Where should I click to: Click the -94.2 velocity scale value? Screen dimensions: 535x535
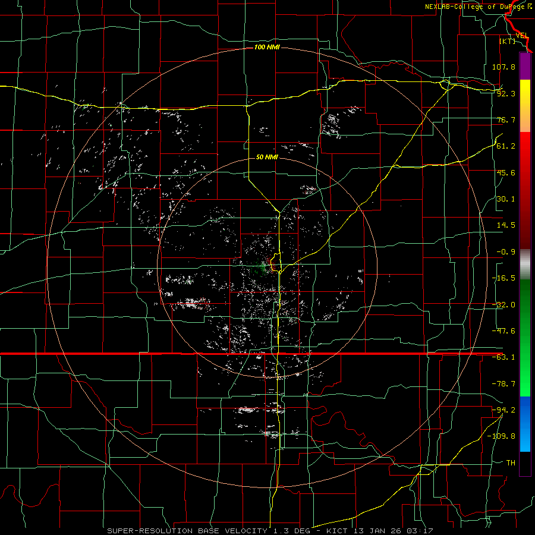pos(503,410)
